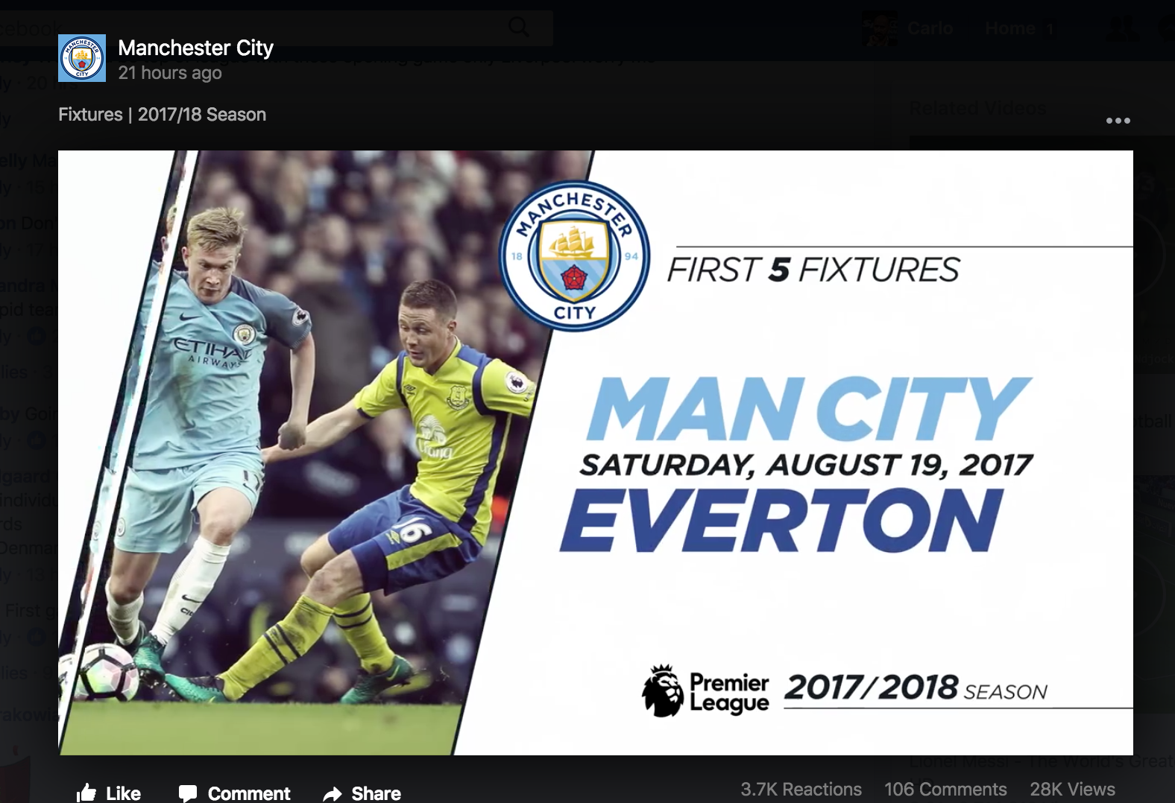The height and width of the screenshot is (803, 1175).
Task: Click the Comment button label
Action: (x=249, y=793)
